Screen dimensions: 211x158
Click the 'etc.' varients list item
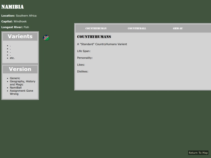12,58
